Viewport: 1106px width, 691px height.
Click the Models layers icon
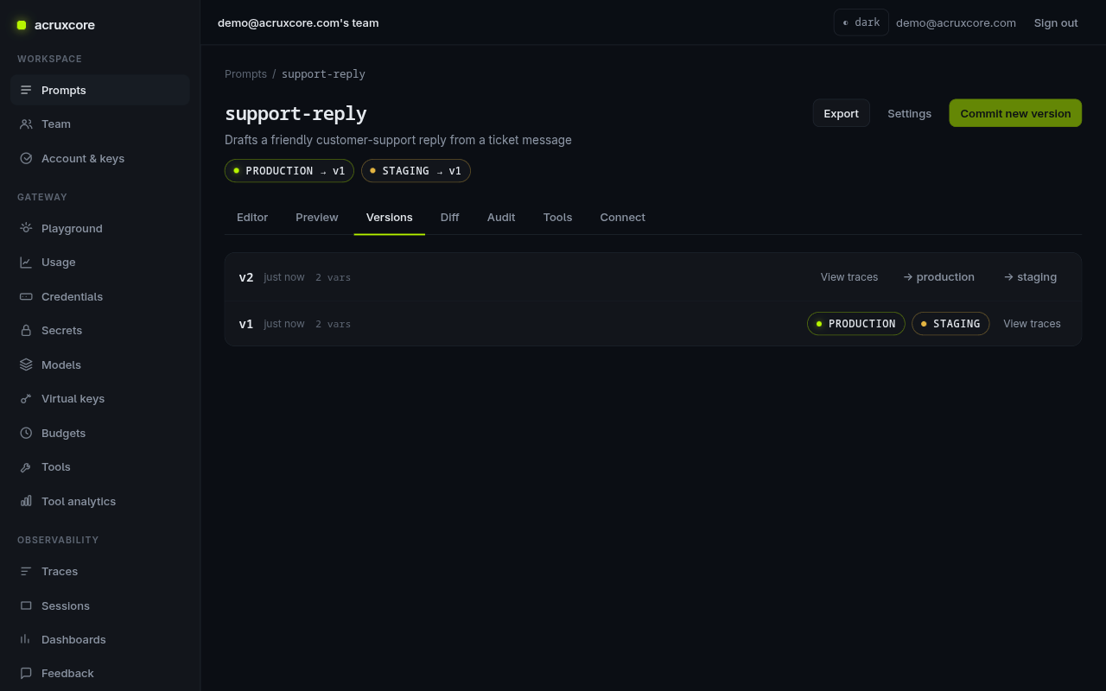(26, 365)
